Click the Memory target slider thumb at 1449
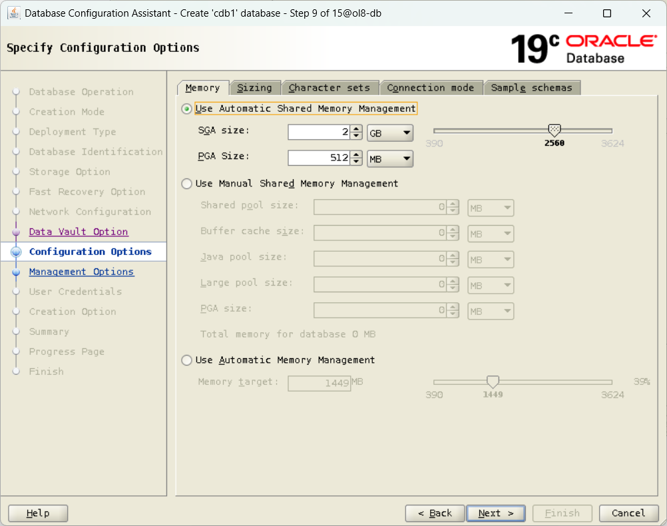This screenshot has height=526, width=667. pos(493,382)
